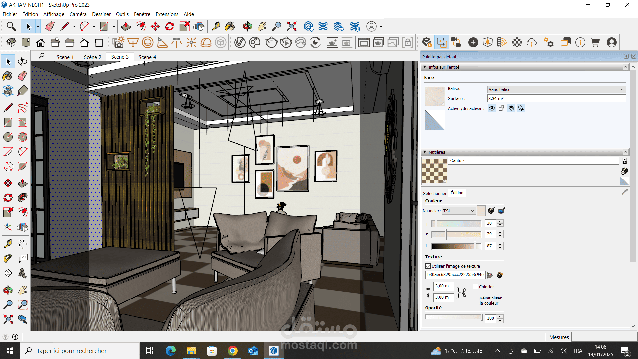
Task: Open the Balise dropdown Sans balise
Action: click(x=557, y=89)
